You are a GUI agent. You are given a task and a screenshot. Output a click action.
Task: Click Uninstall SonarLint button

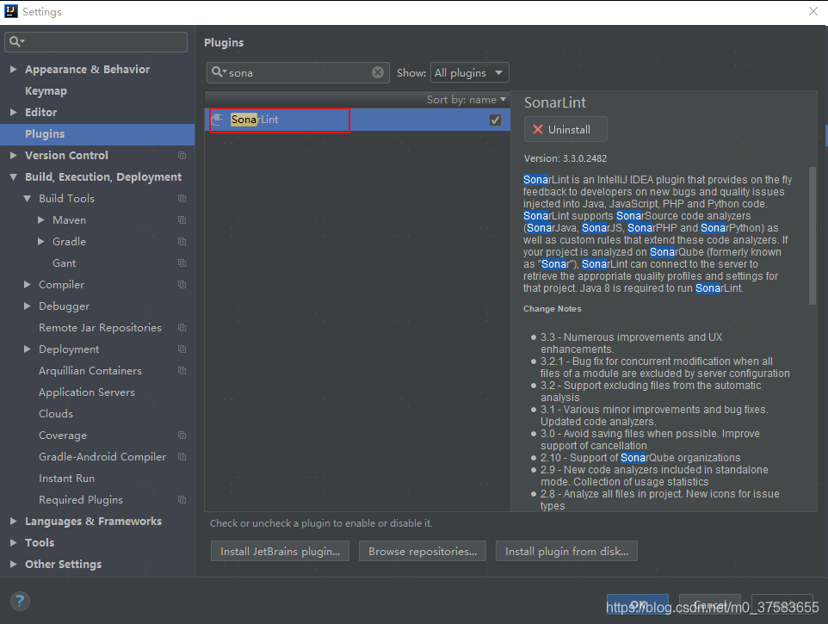565,129
